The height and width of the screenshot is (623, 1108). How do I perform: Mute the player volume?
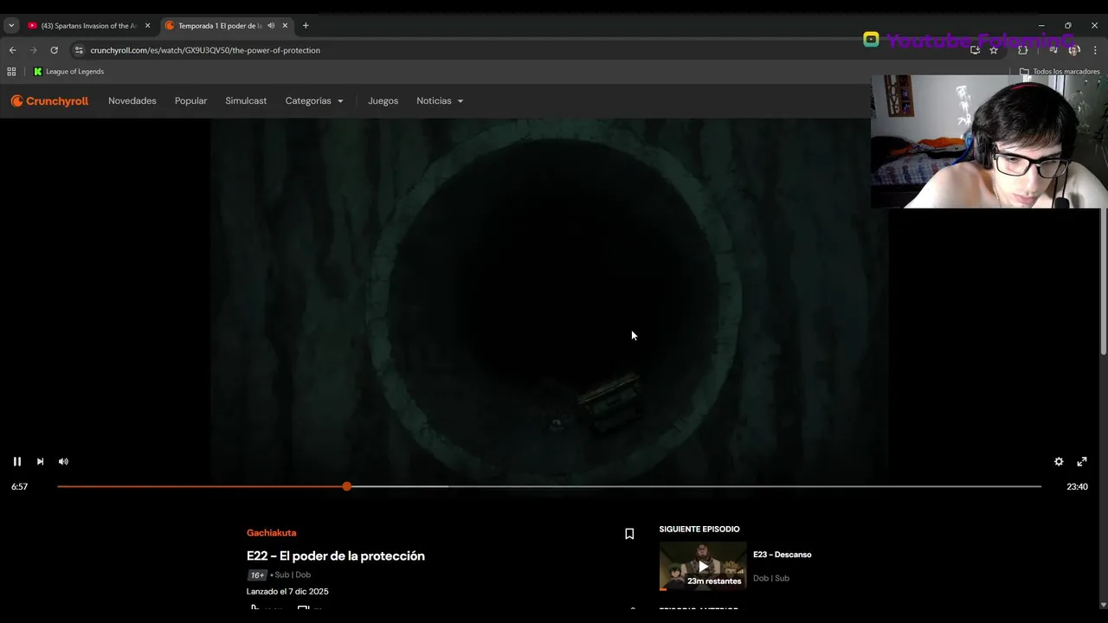click(x=63, y=461)
